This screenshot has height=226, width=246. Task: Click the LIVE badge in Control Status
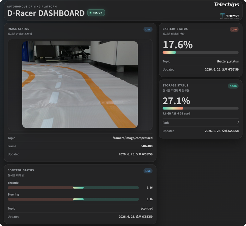coord(148,171)
